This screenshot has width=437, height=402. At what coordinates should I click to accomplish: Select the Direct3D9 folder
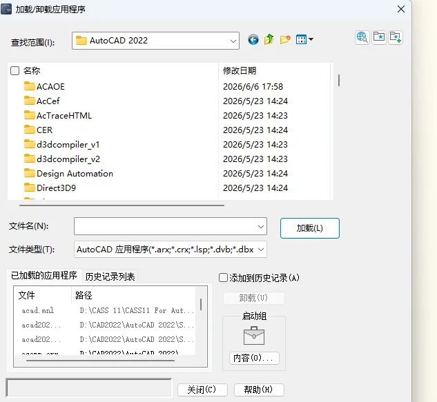pyautogui.click(x=50, y=188)
